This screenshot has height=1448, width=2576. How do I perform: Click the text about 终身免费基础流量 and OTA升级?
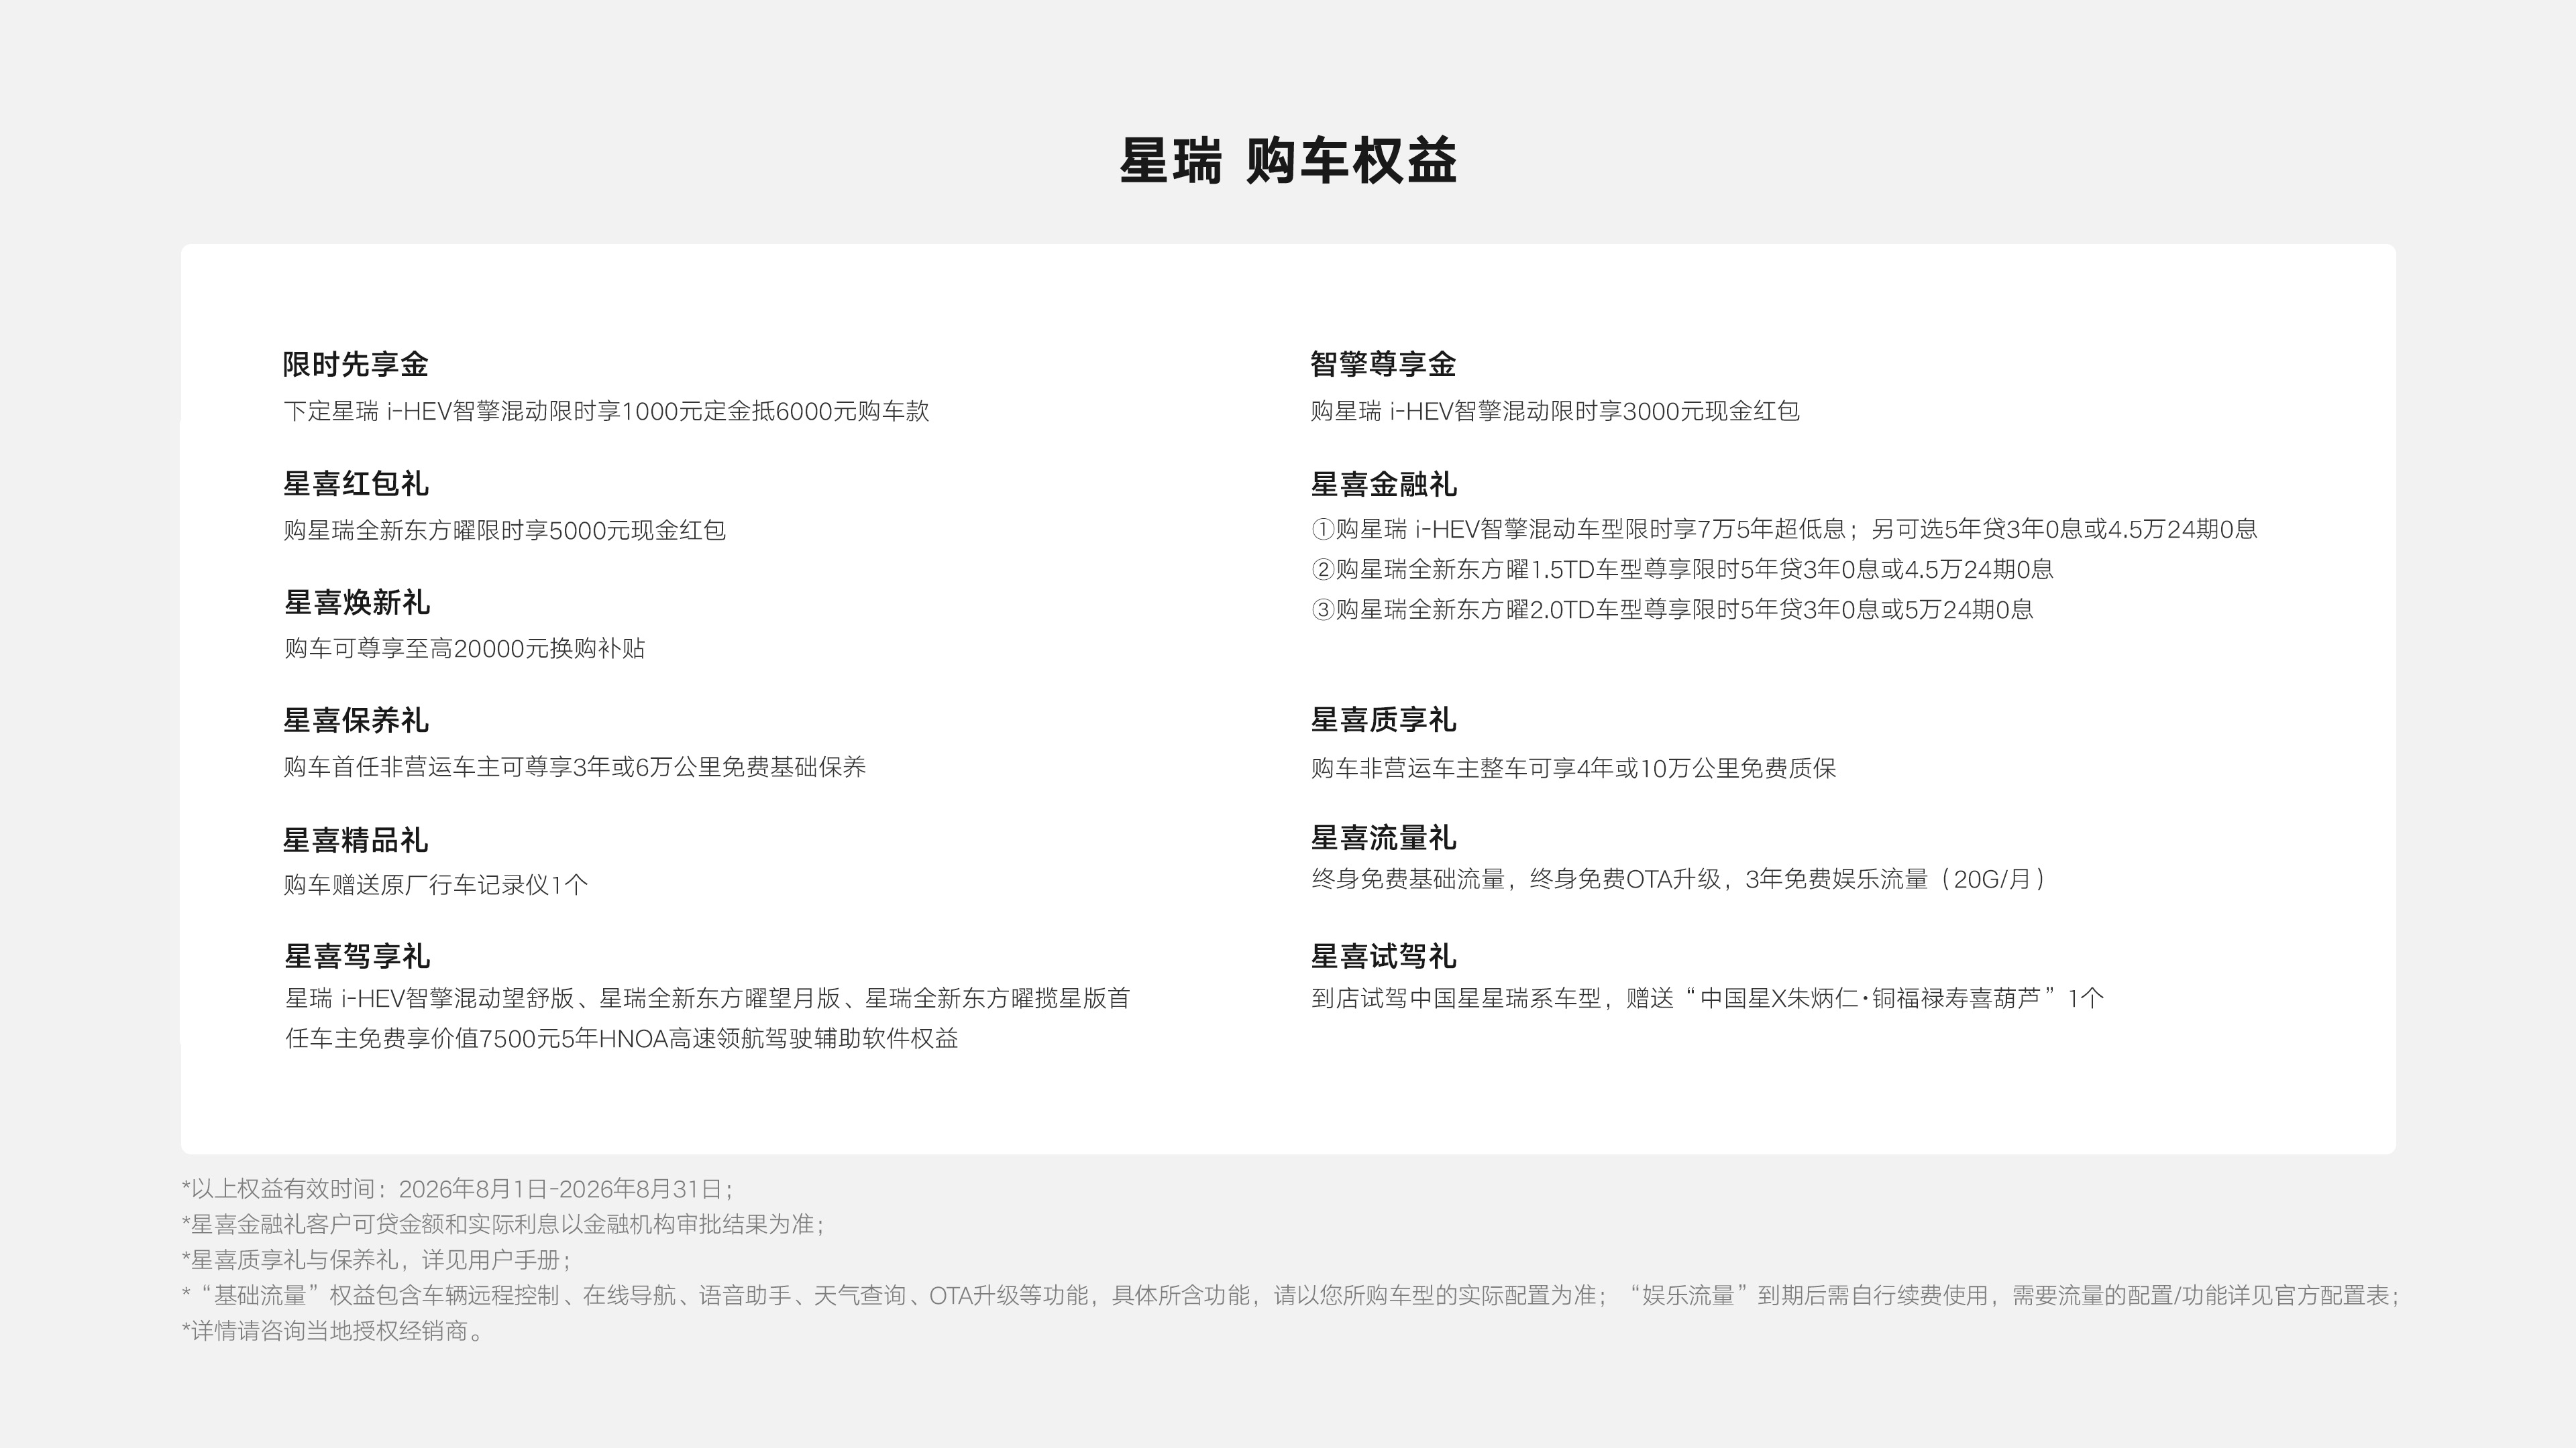1678,878
